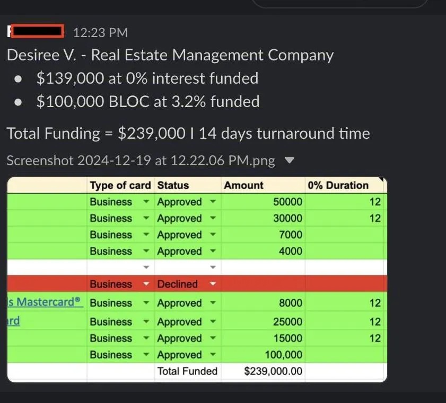Open the Screenshot 2024-12-19 file name
Image resolution: width=446 pixels, height=403 pixels.
pos(141,160)
